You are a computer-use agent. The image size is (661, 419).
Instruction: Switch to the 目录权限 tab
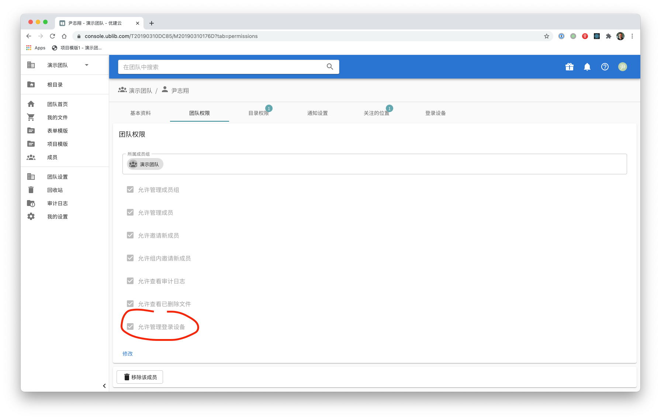(x=258, y=113)
